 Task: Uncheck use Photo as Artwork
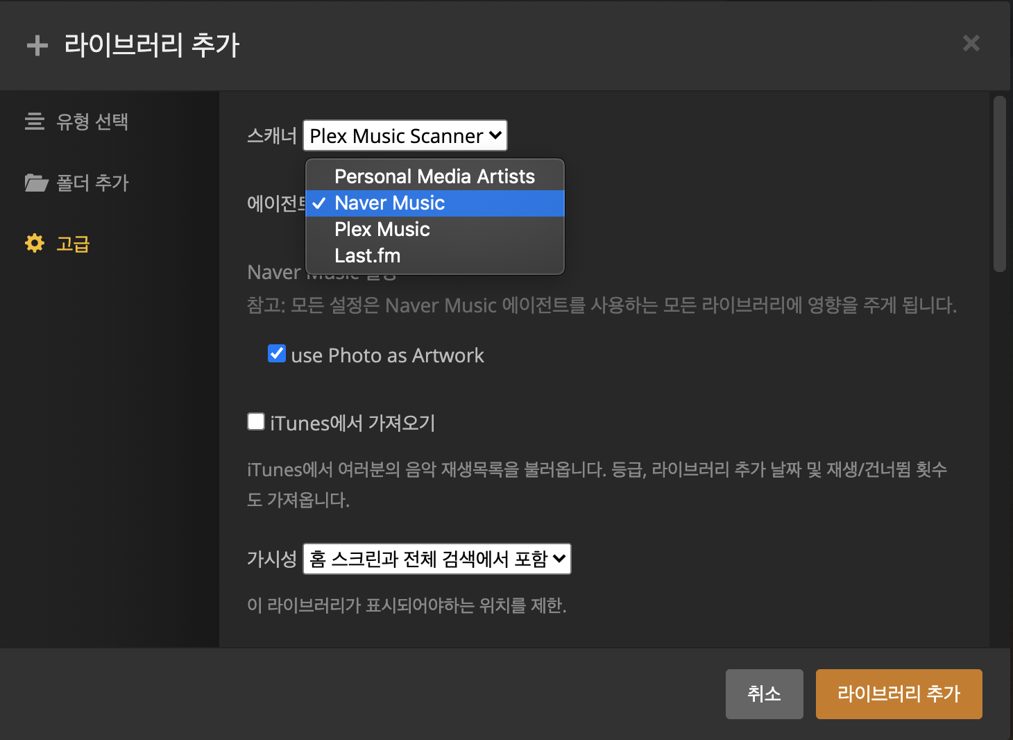coord(277,353)
